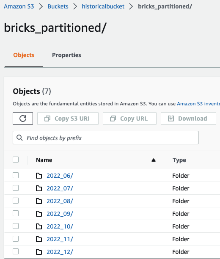
Task: Click the Objects (7) section heading
Action: tap(32, 91)
